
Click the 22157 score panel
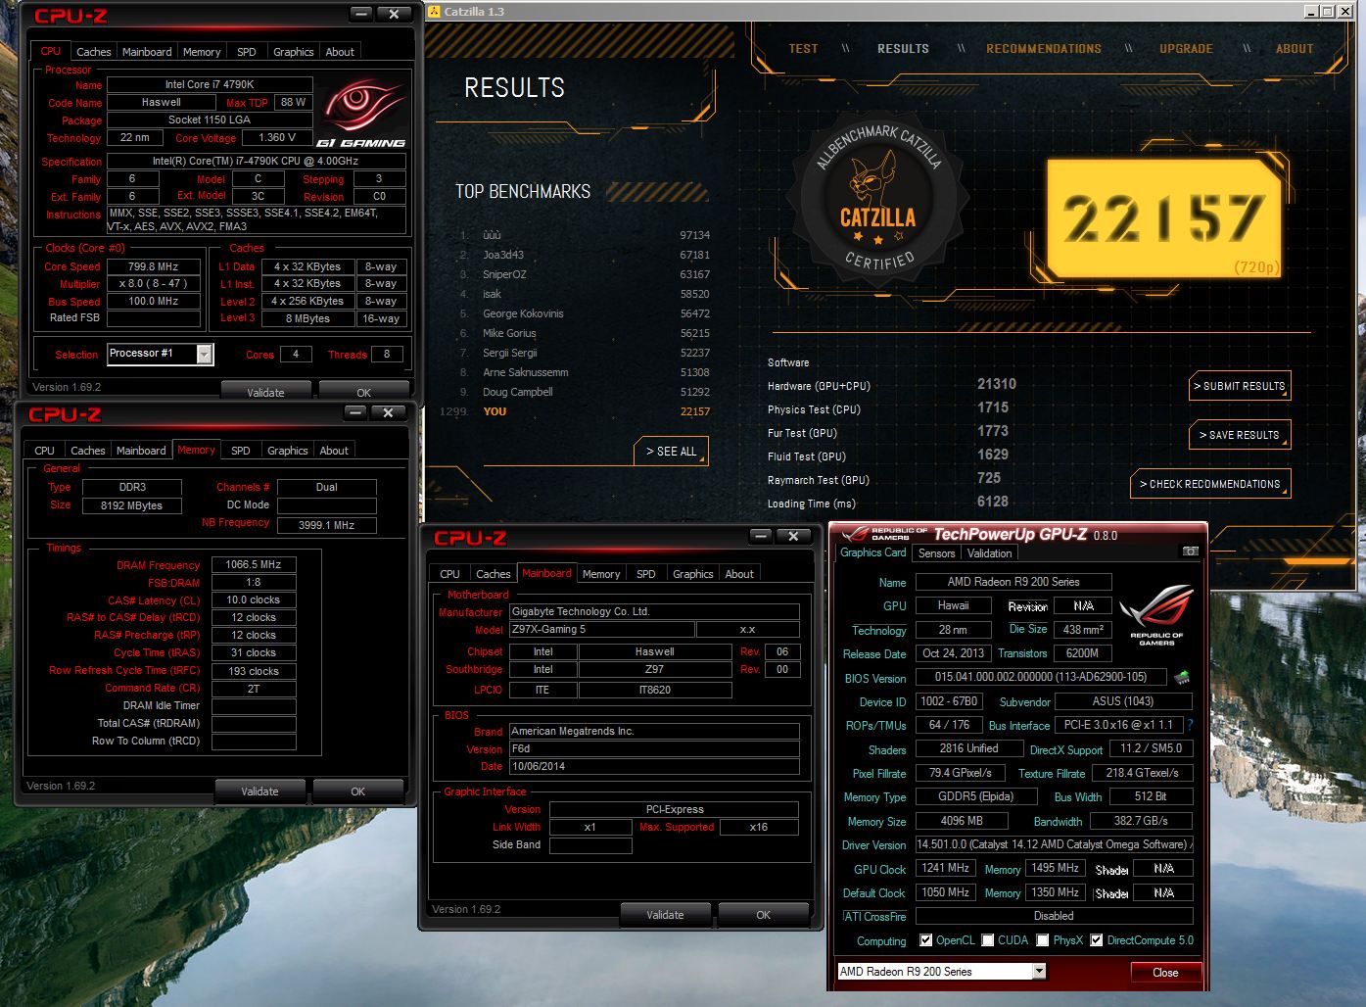(x=1163, y=217)
